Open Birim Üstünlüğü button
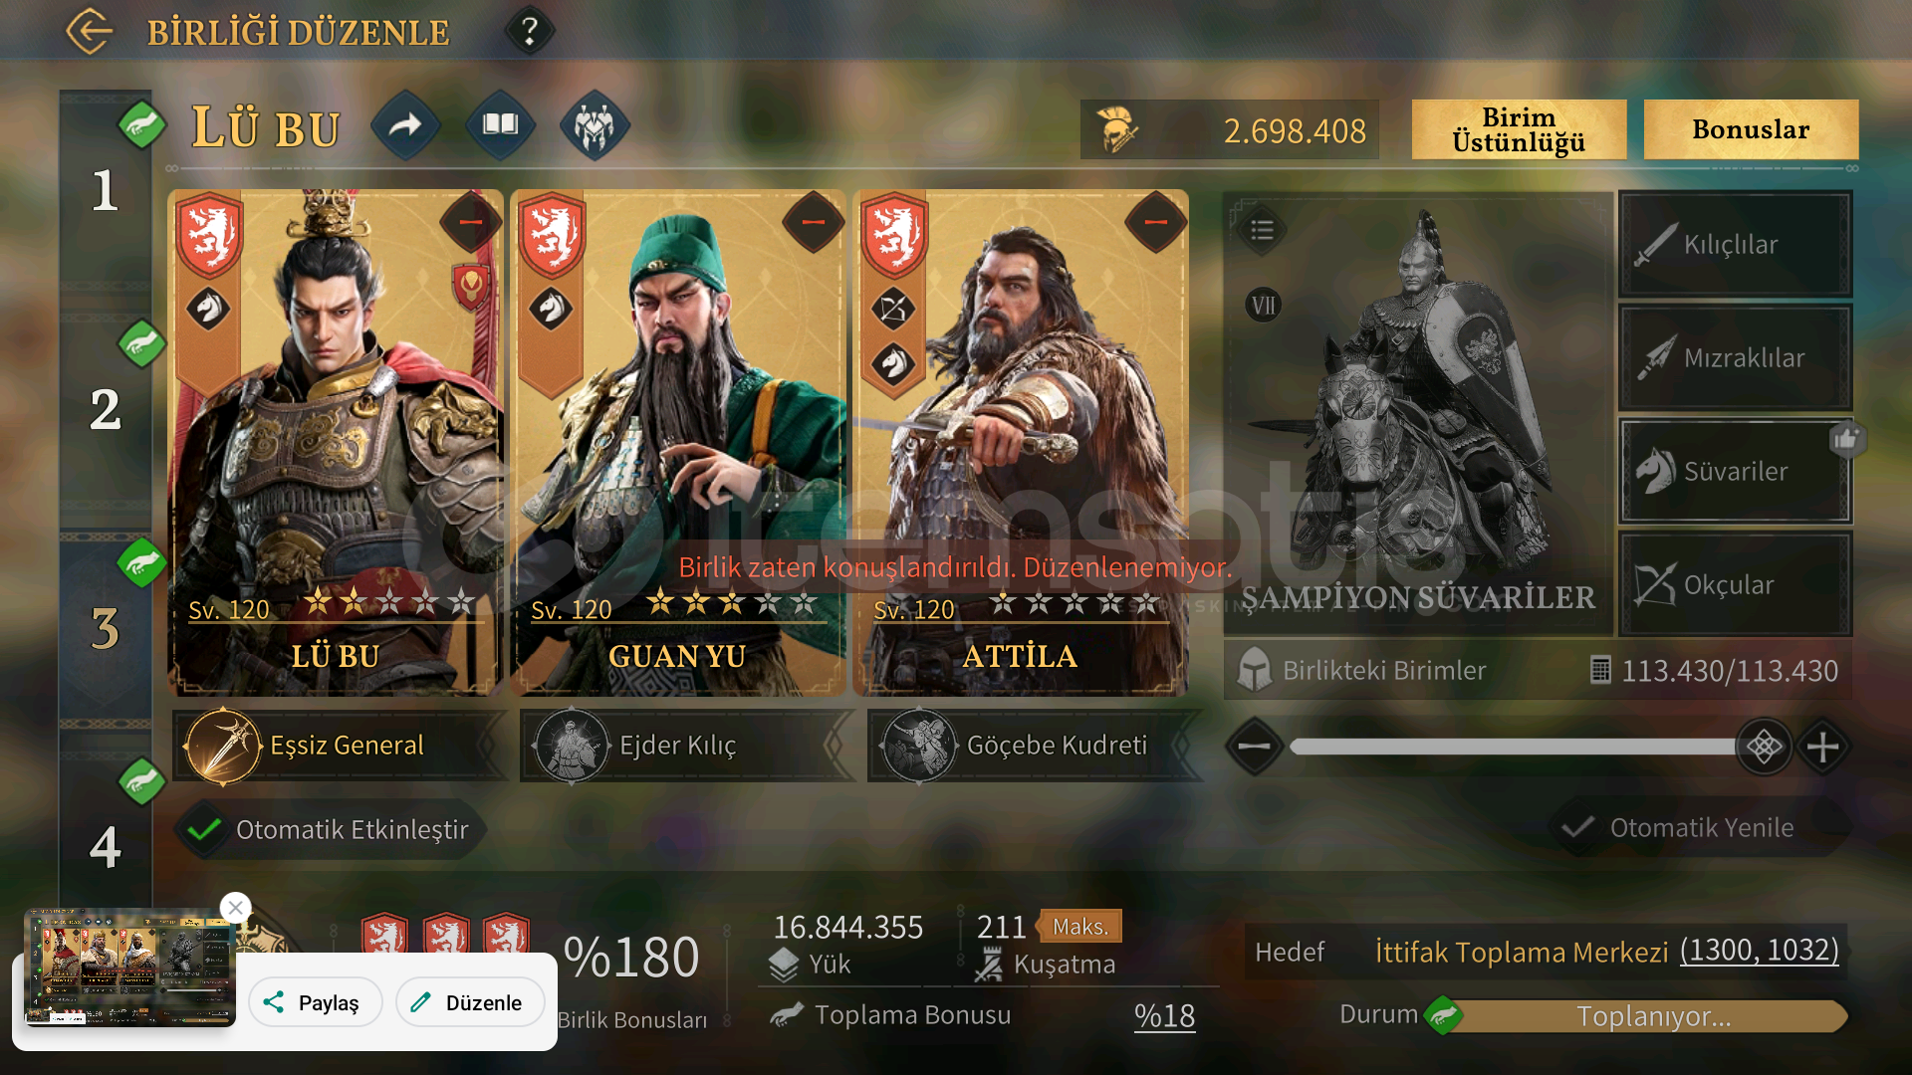Screen dimensions: 1912x1075 [x=1519, y=129]
